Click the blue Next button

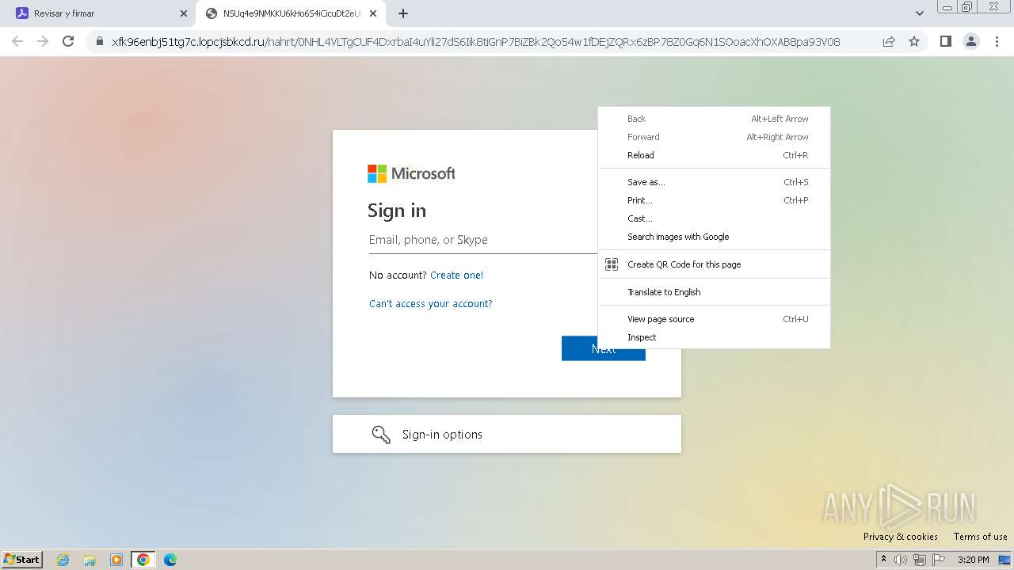click(x=604, y=348)
